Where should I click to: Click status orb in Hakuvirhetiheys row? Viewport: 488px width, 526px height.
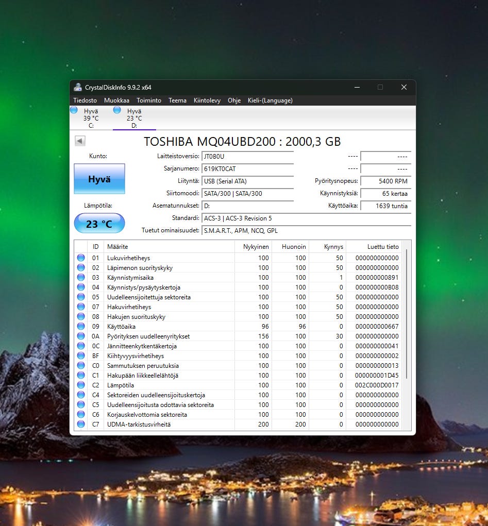(81, 307)
